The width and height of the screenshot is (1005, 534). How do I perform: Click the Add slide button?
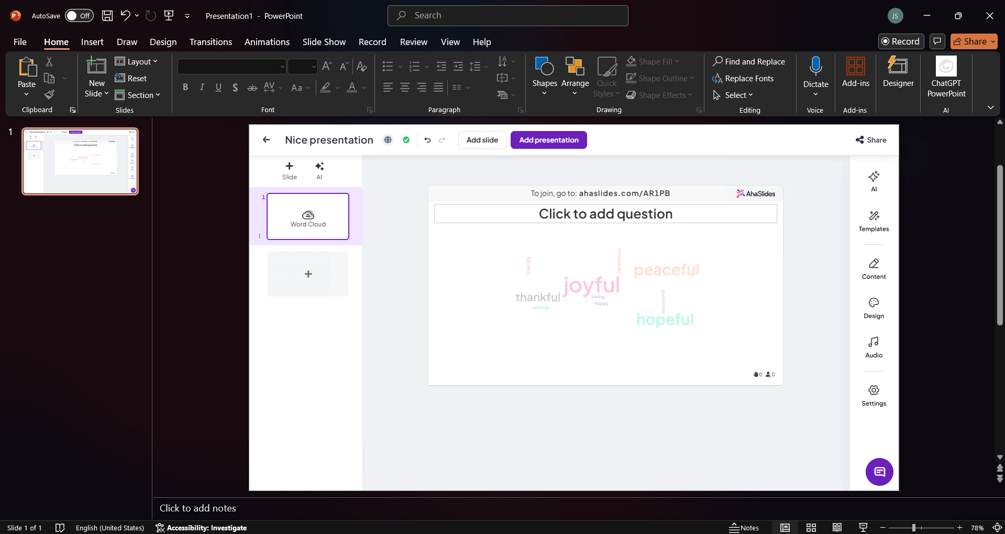pos(482,139)
